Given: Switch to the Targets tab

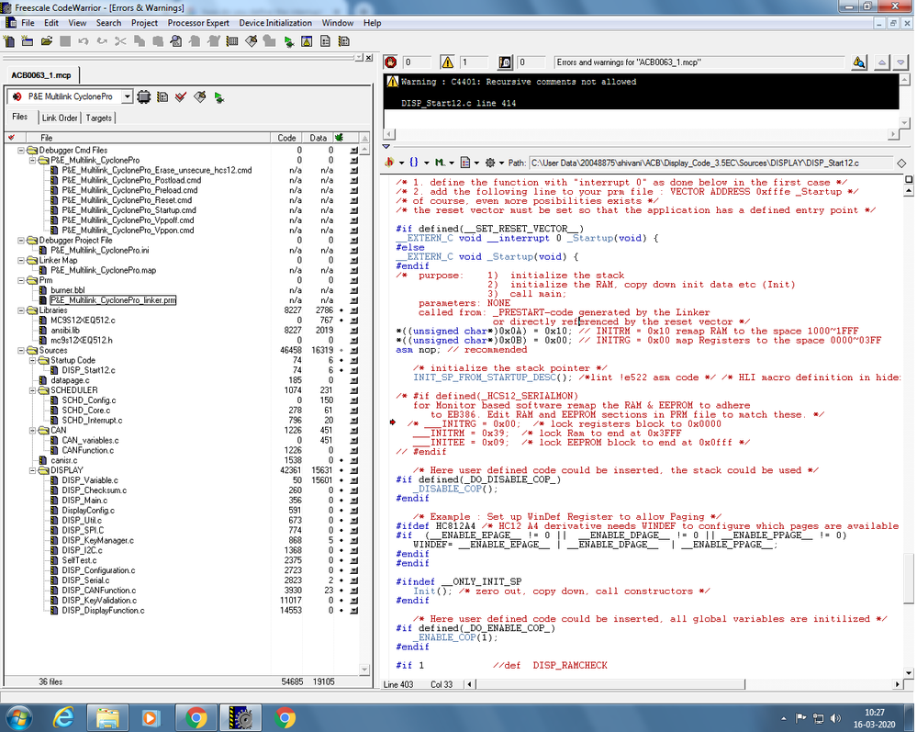Looking at the screenshot, I should [99, 118].
